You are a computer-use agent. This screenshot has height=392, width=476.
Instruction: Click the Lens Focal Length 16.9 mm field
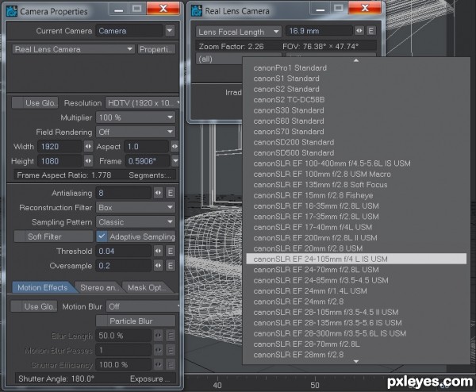click(x=319, y=31)
